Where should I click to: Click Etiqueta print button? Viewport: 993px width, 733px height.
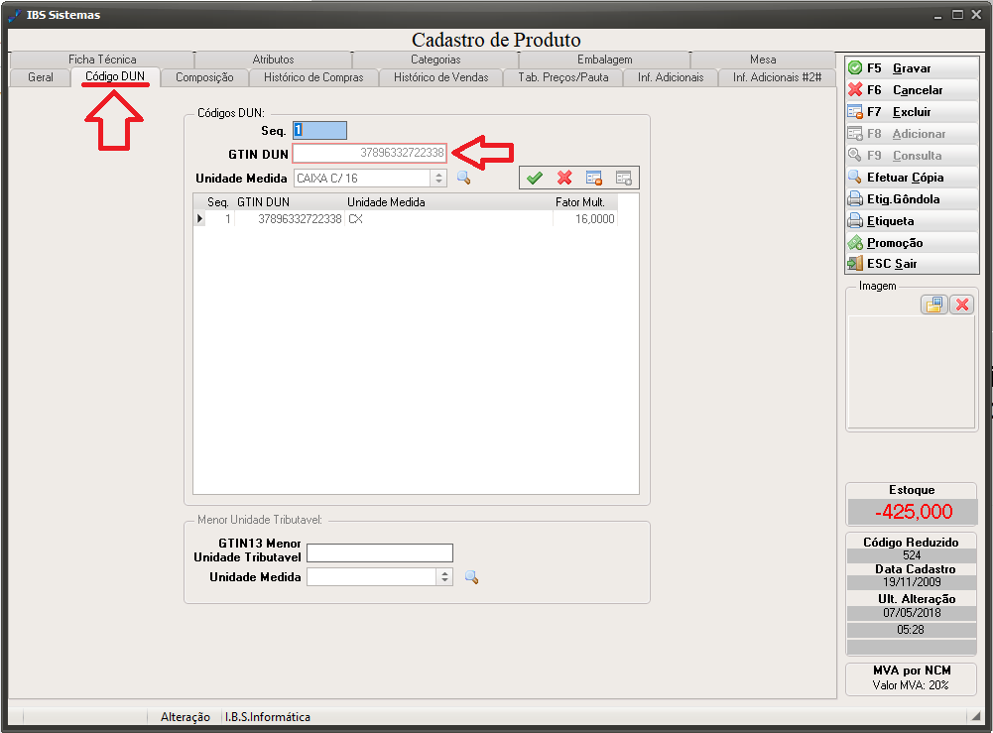tap(912, 221)
